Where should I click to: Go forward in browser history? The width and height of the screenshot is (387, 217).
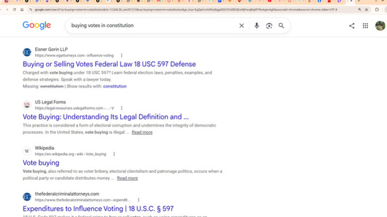[x=7, y=10]
